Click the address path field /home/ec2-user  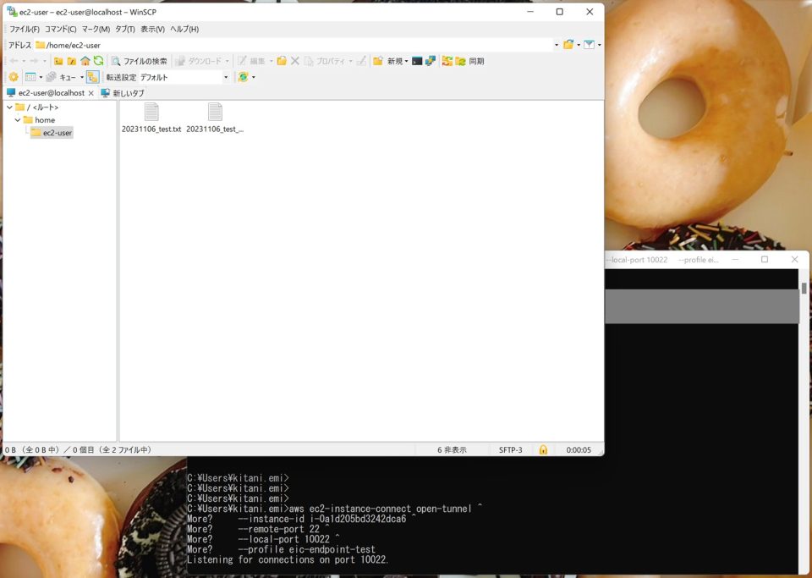pos(294,45)
